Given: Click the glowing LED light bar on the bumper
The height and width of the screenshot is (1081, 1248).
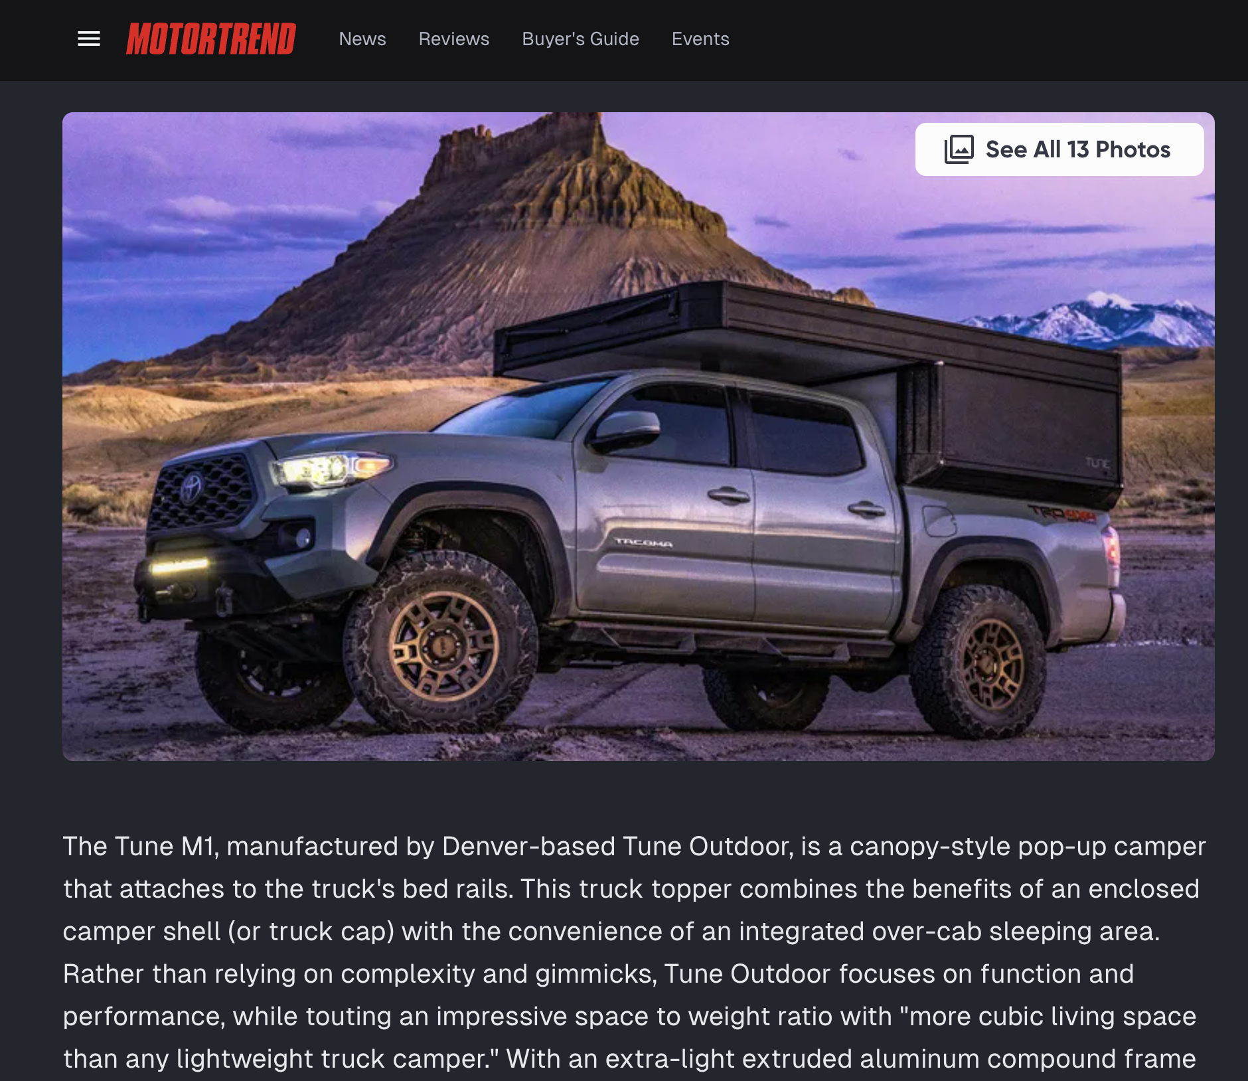Looking at the screenshot, I should click(x=179, y=566).
